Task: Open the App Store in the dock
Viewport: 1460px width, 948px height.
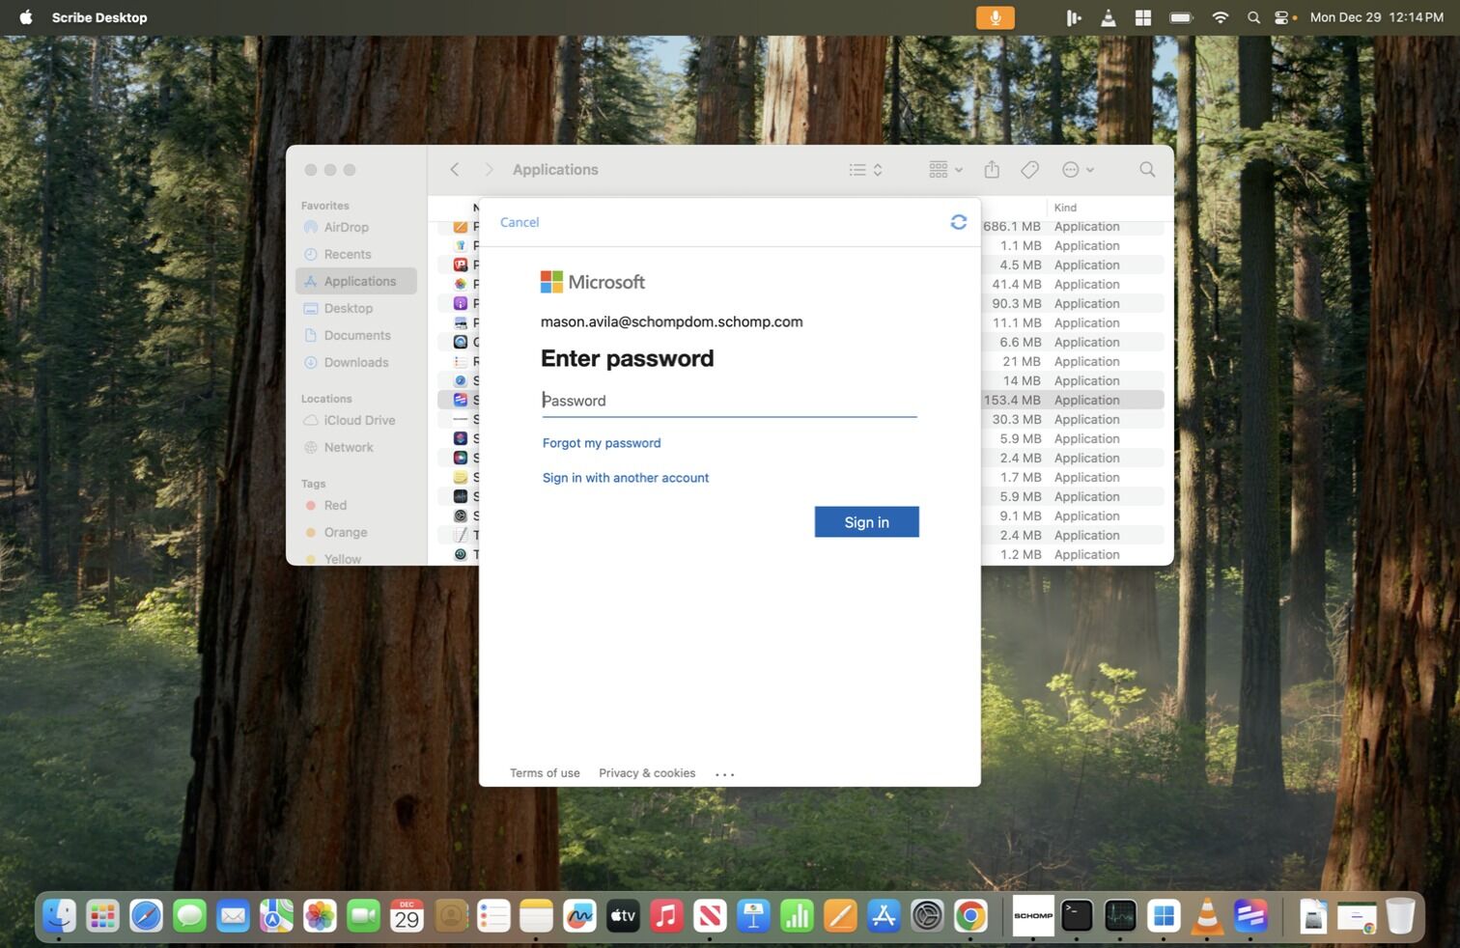Action: [884, 915]
